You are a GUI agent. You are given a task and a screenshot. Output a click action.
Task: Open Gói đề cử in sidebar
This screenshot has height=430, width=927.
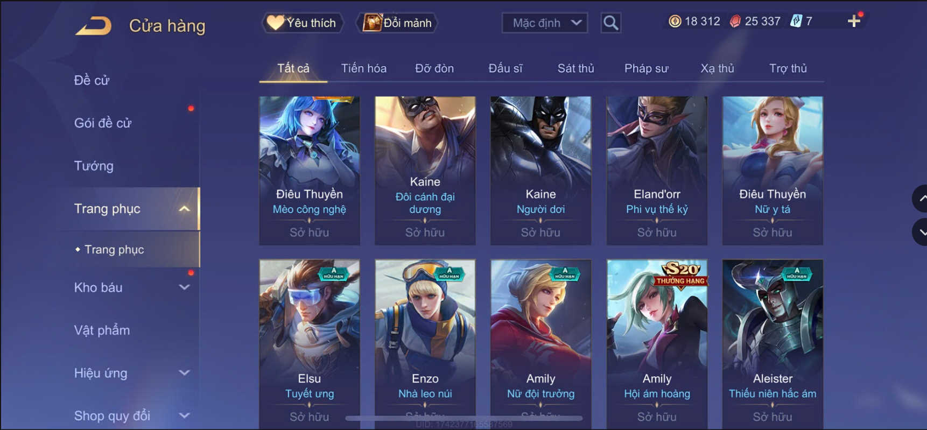pyautogui.click(x=103, y=123)
